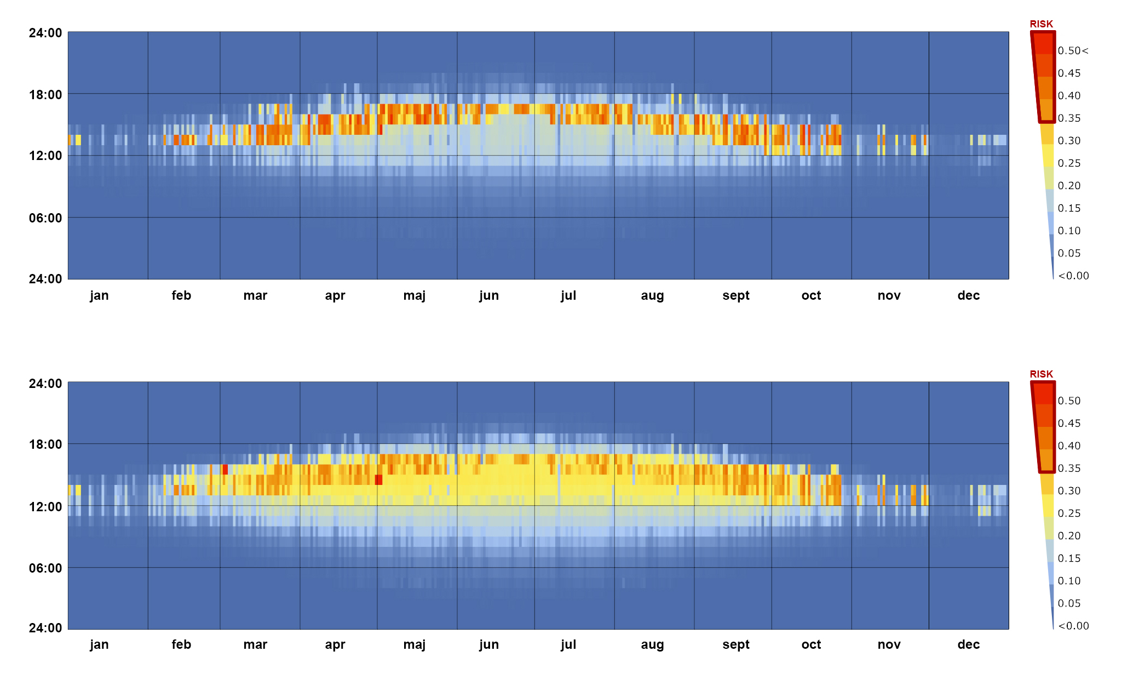Click the 06:00 axis label of bottom chart

[45, 568]
